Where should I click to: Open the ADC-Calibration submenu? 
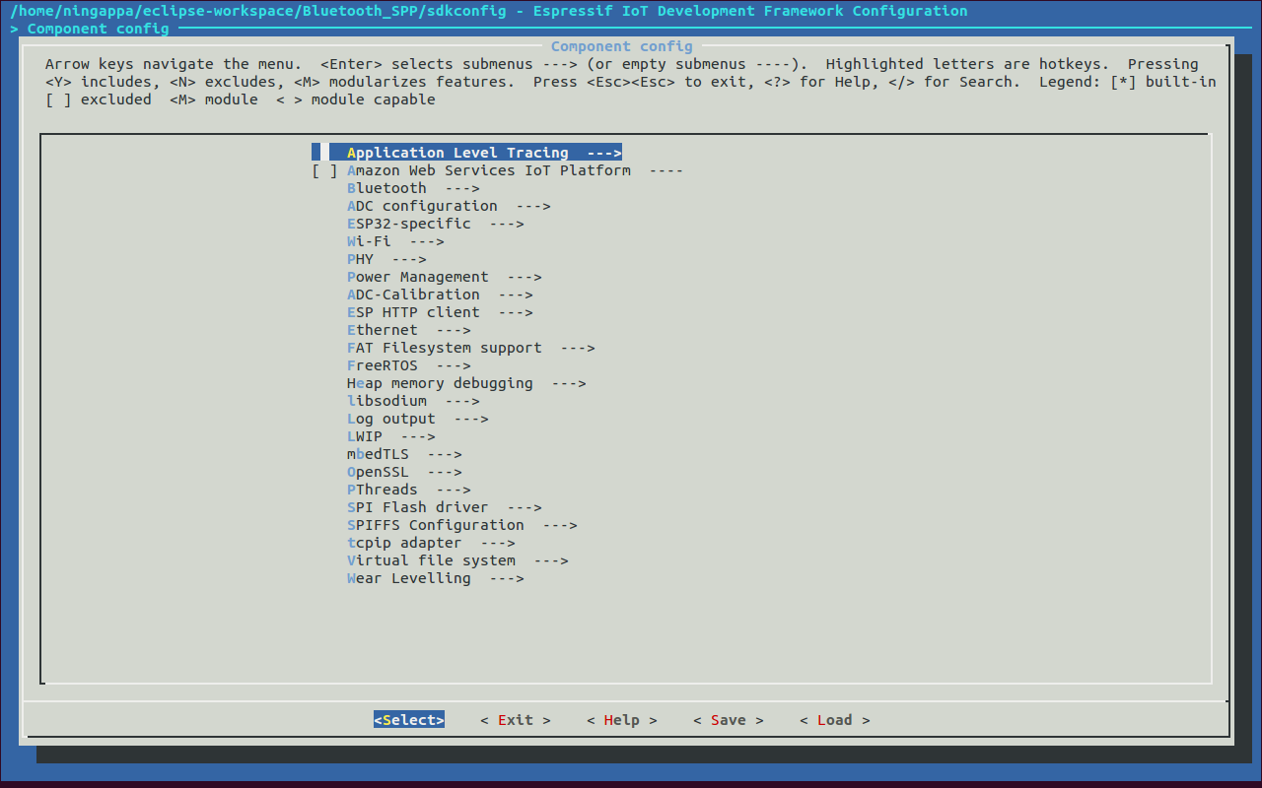tap(440, 295)
